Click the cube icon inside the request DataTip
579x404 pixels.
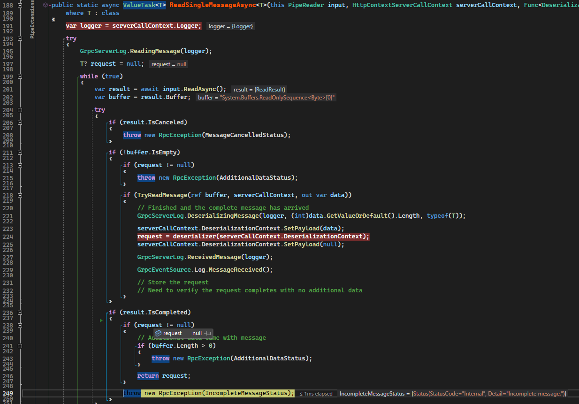coord(158,333)
